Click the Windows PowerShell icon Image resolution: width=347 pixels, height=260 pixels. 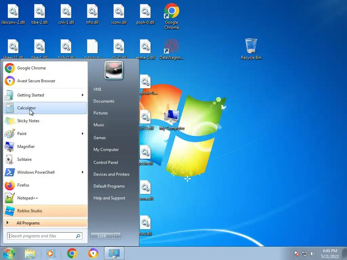10,172
